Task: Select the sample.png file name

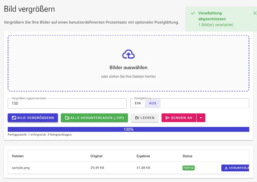Action: [x=21, y=168]
